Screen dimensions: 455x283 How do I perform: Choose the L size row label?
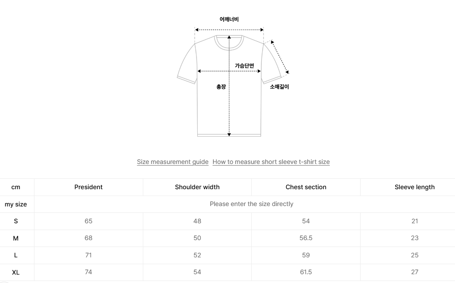coord(16,255)
